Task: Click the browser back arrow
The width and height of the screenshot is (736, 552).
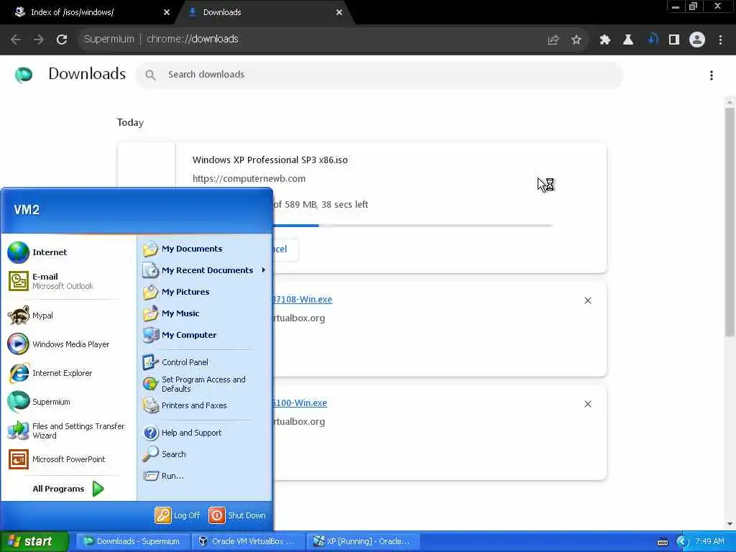Action: tap(16, 40)
